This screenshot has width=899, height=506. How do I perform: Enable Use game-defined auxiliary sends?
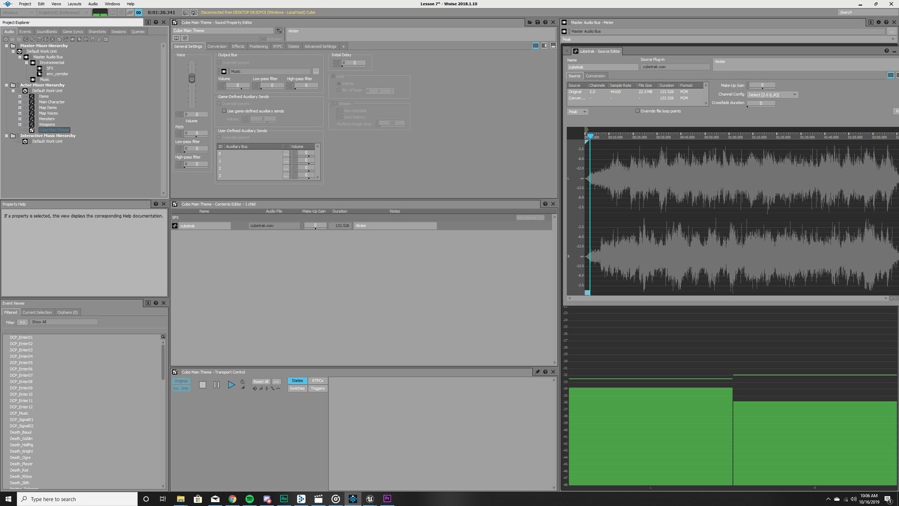point(224,111)
